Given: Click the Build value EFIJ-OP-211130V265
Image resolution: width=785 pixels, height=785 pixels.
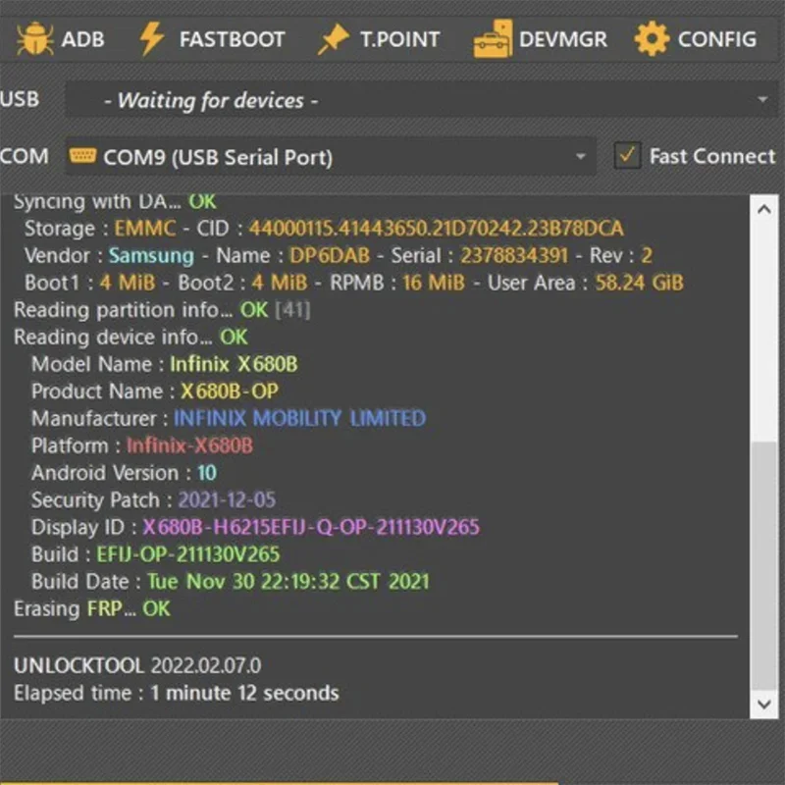Looking at the screenshot, I should click(x=187, y=554).
